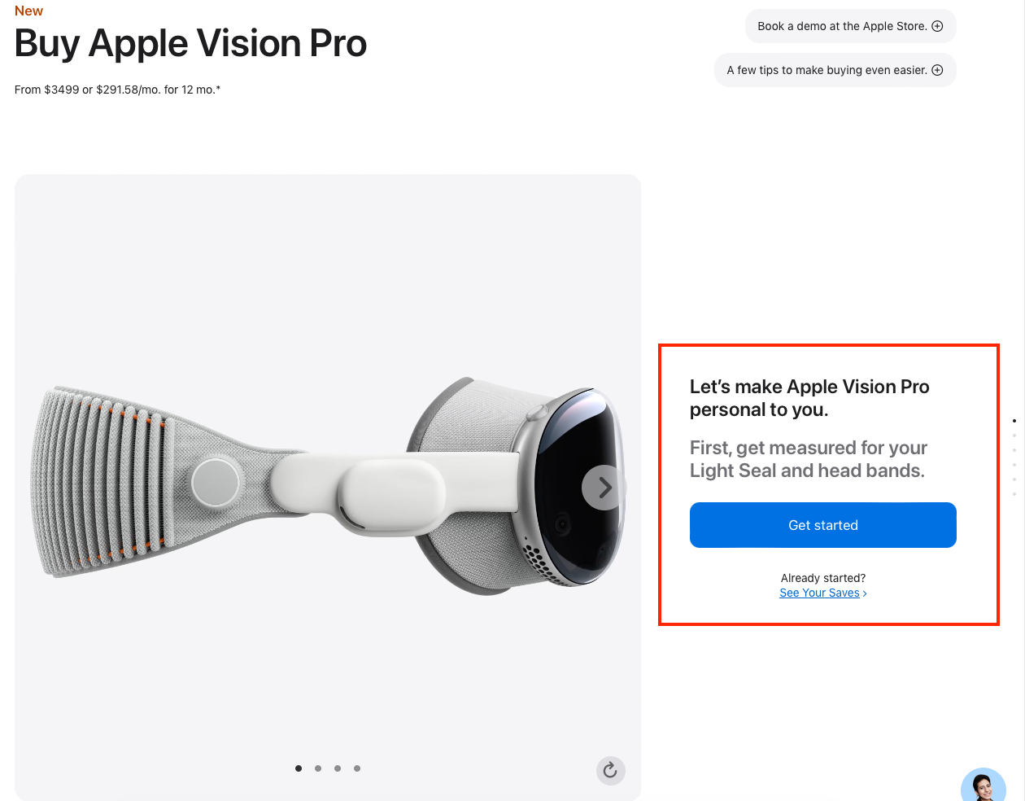This screenshot has height=801, width=1025.
Task: Select the third gallery pagination dot
Action: tap(338, 768)
